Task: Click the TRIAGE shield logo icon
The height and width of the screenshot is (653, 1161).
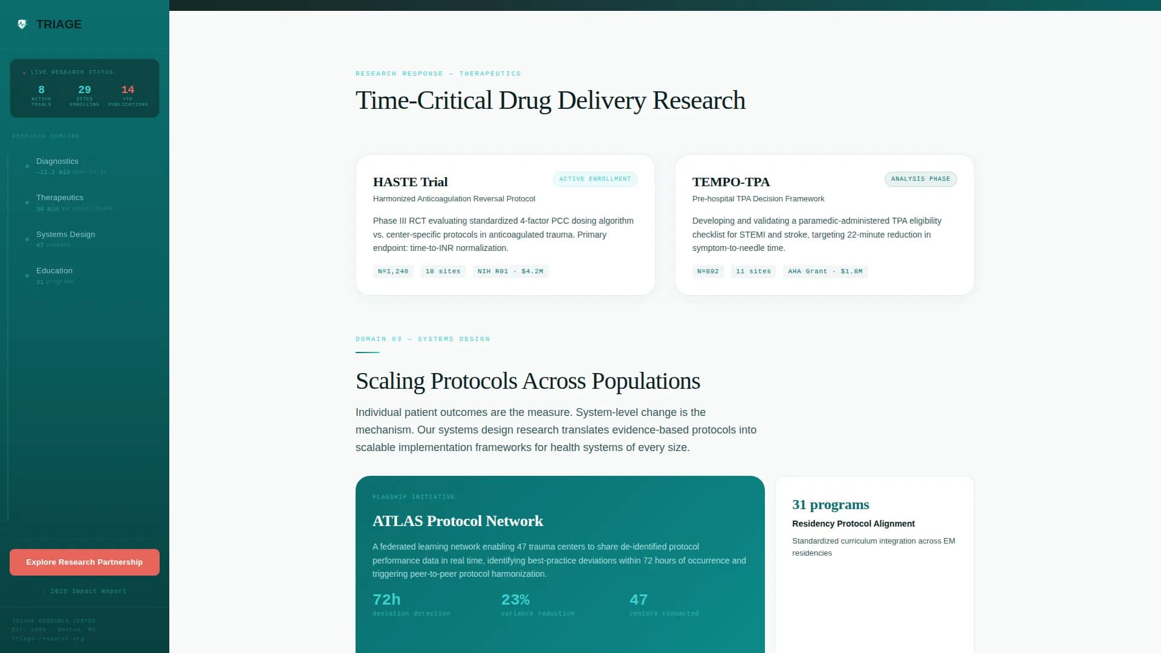Action: click(22, 25)
